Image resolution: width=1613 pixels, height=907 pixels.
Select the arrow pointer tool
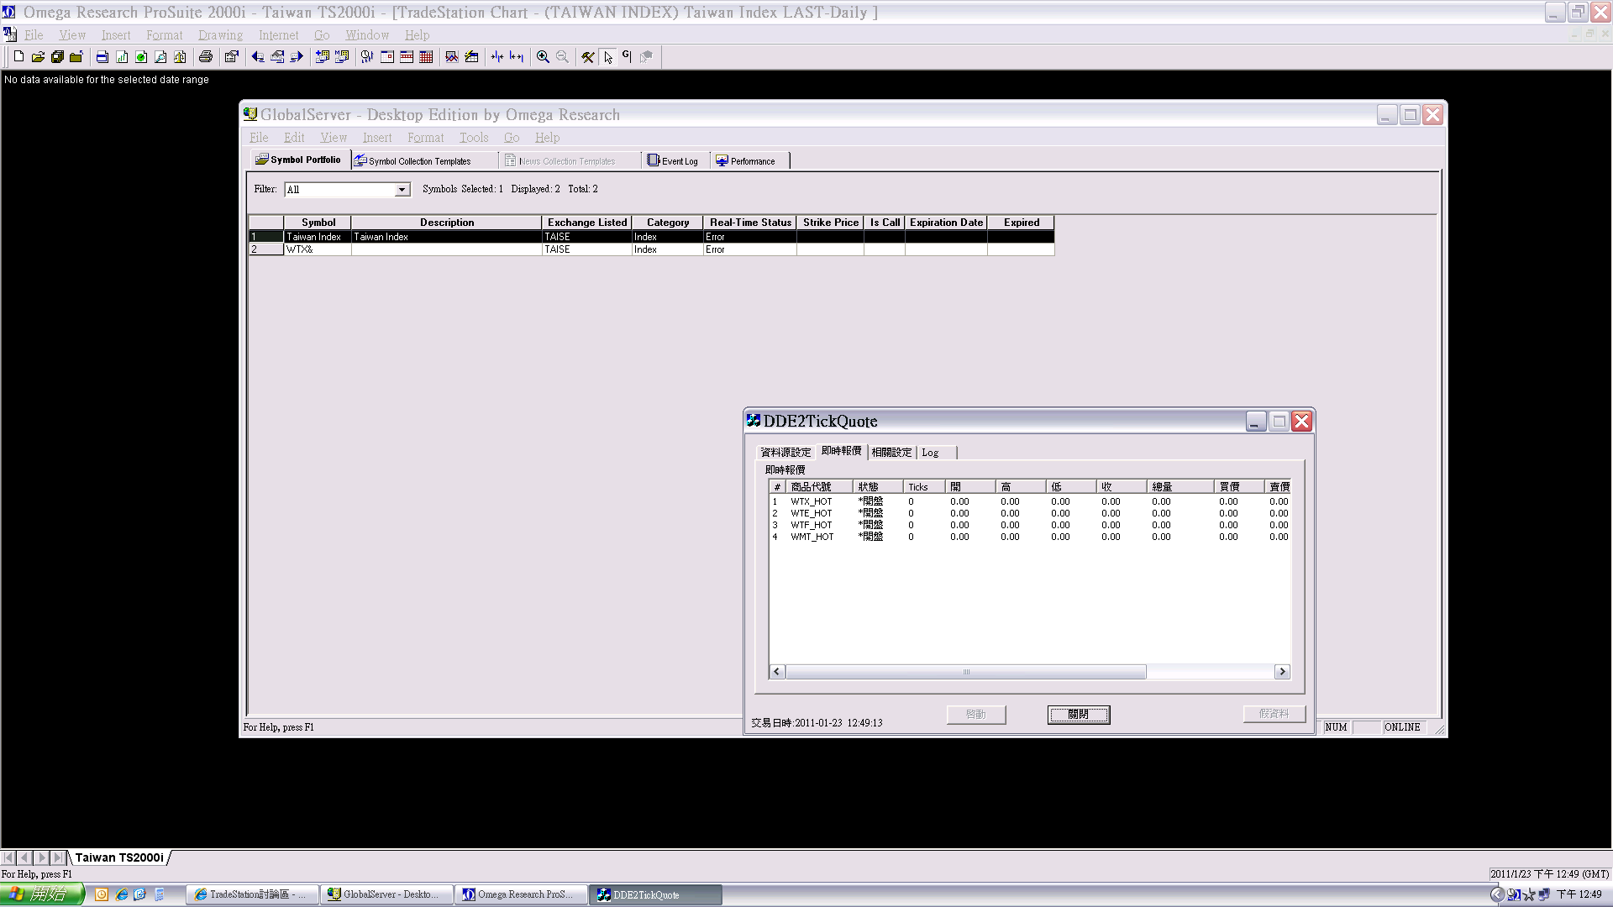607,57
